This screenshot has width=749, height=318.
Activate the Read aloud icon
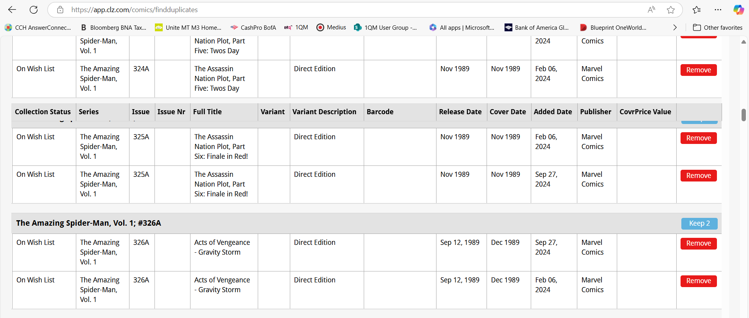651,10
